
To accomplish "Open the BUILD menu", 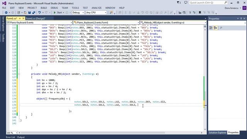I will [44, 8].
